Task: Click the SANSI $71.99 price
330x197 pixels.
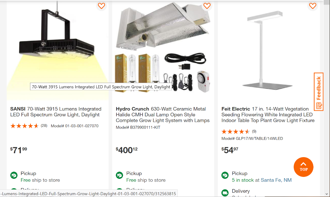Action: point(19,150)
